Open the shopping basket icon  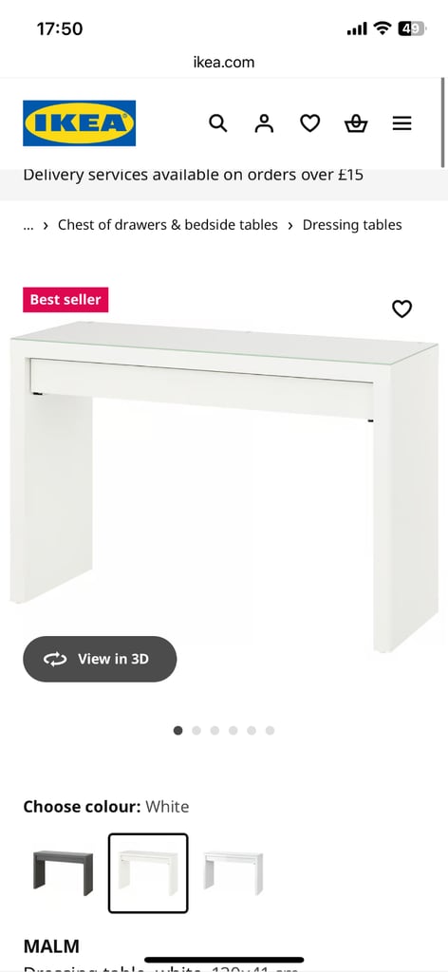(x=356, y=124)
